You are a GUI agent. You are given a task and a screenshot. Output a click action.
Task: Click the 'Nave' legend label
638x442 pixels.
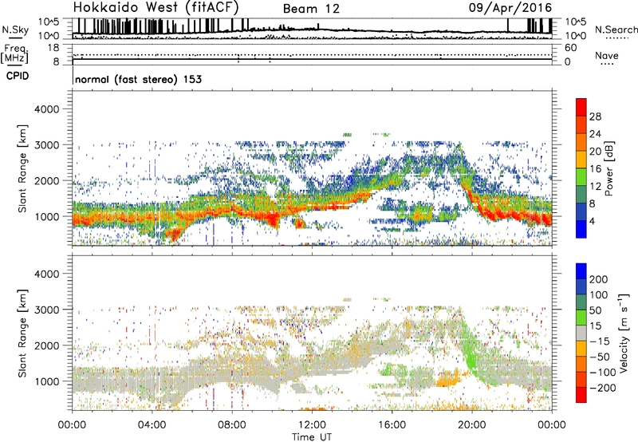click(x=606, y=55)
